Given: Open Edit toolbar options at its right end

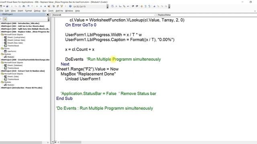Looking at the screenshot, I should click(169, 6).
